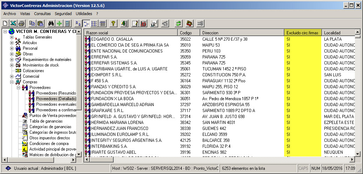Screen dimensions: 363x174
Task: Switch to details grid view mode
Action: [102, 23]
